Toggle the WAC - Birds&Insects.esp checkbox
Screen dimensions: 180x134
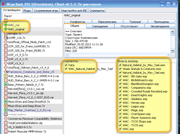tap(120, 80)
